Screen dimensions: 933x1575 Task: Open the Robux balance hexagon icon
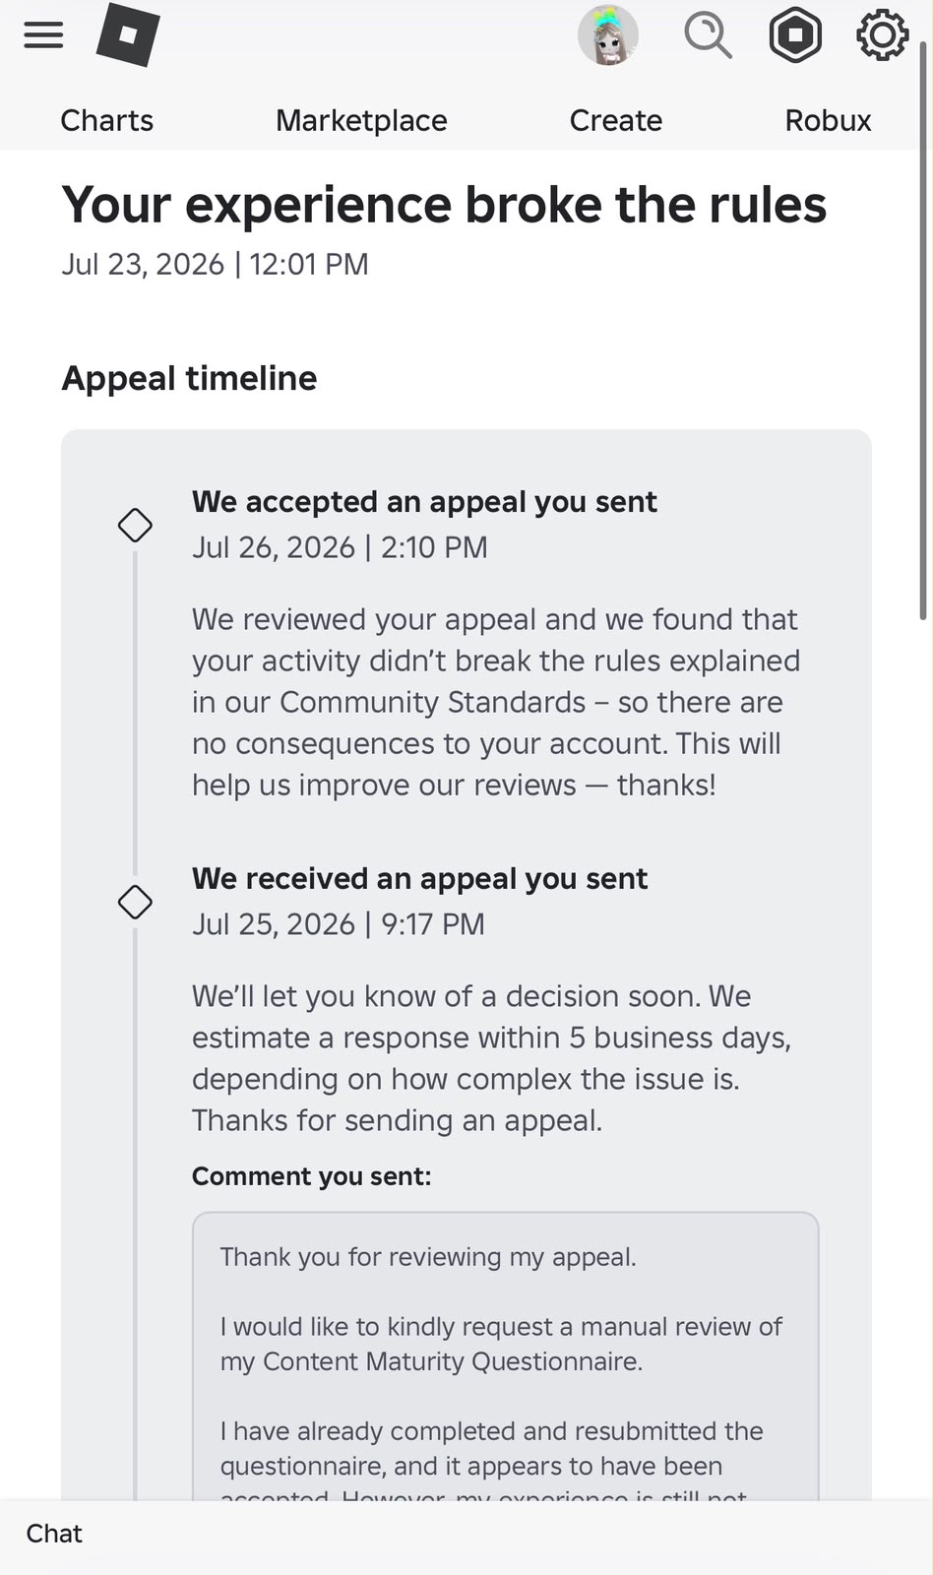(795, 35)
